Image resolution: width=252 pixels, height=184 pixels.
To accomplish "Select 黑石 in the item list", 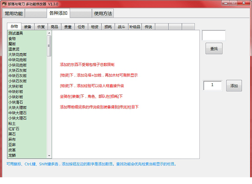I will point(27,134).
